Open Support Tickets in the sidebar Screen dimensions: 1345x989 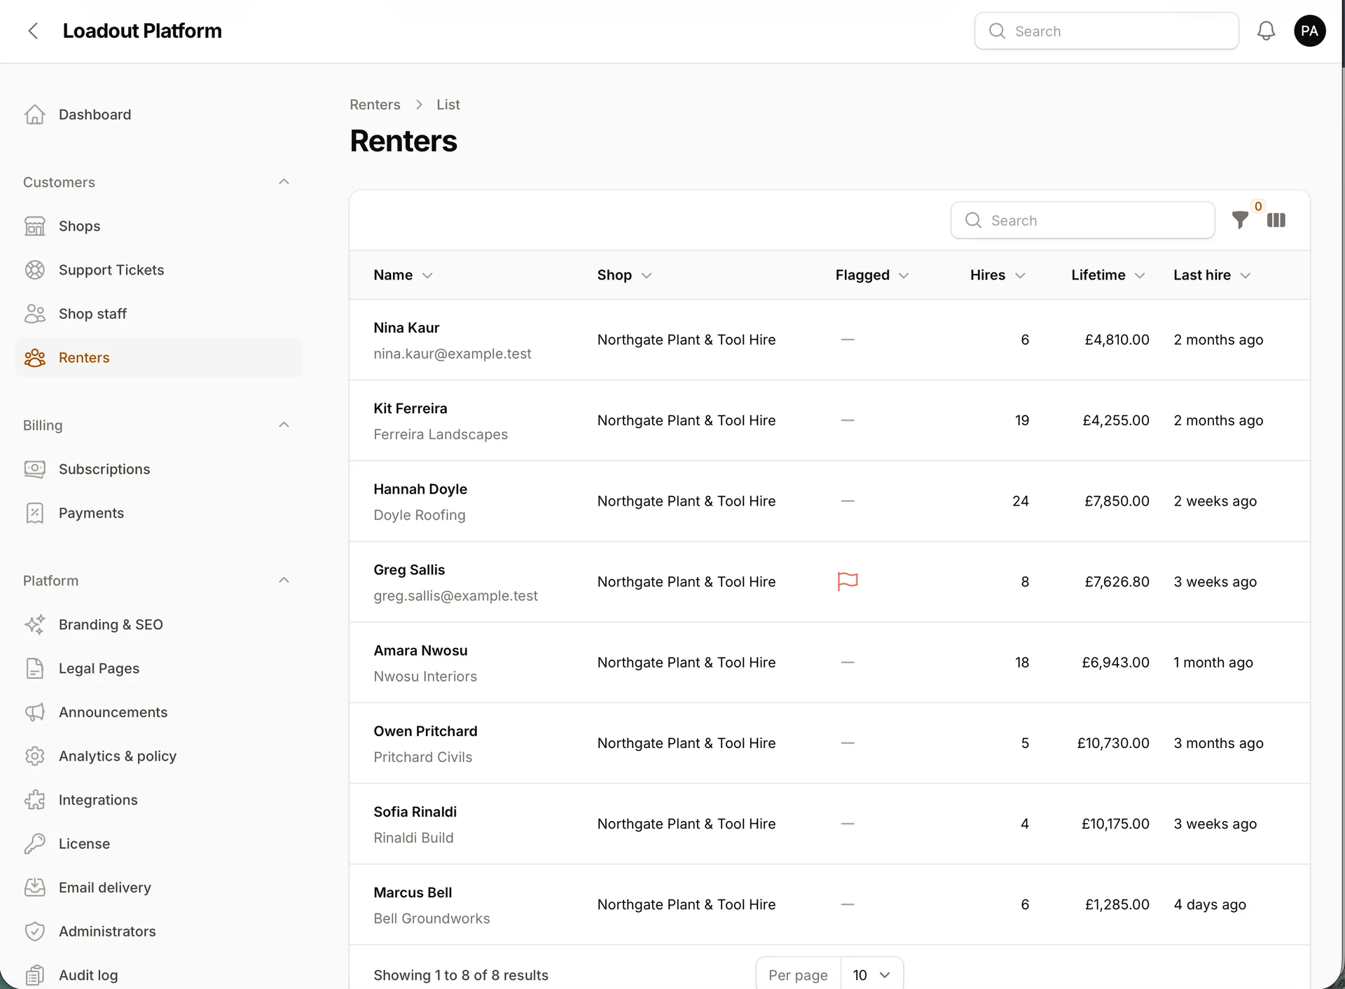coord(158,270)
